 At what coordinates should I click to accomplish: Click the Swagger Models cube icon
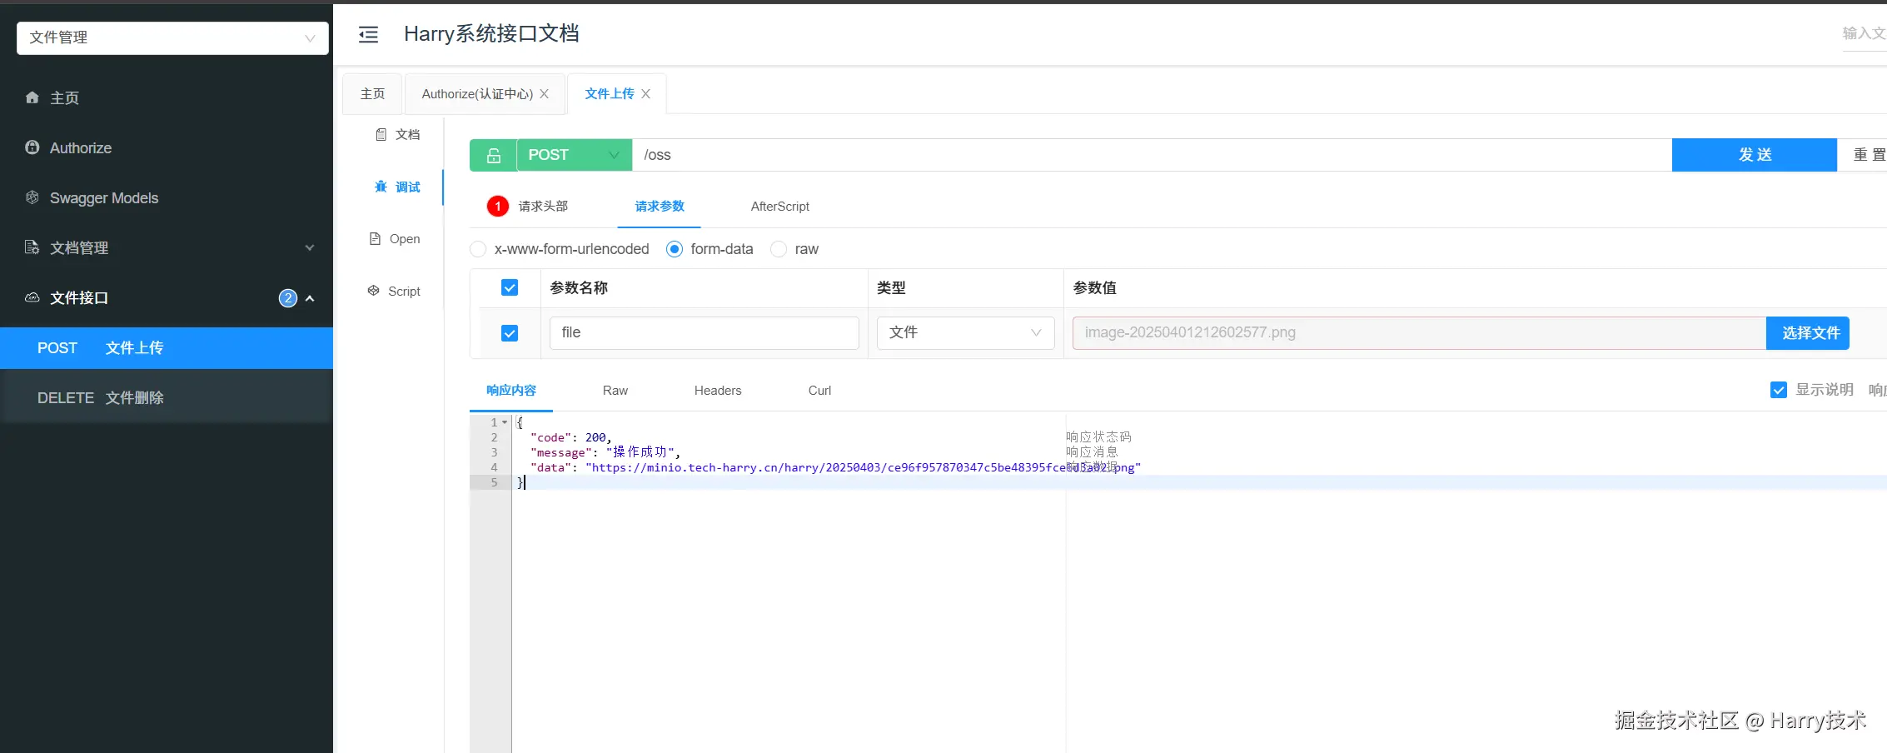[x=32, y=197]
